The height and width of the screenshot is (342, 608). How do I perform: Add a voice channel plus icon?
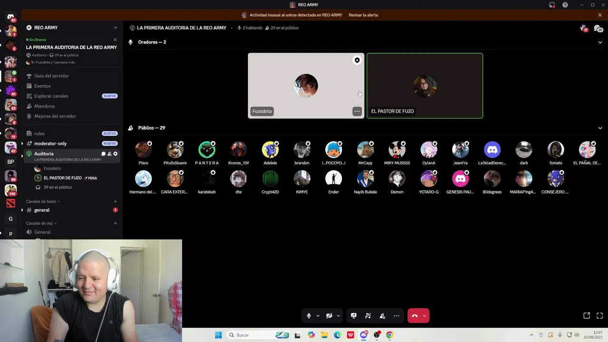click(x=115, y=223)
